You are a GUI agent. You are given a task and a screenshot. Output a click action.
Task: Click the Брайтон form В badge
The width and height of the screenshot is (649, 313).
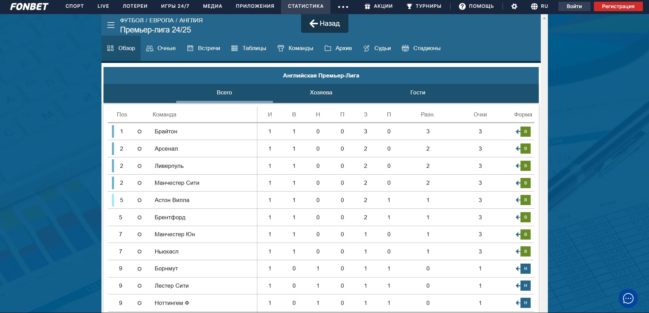click(526, 132)
